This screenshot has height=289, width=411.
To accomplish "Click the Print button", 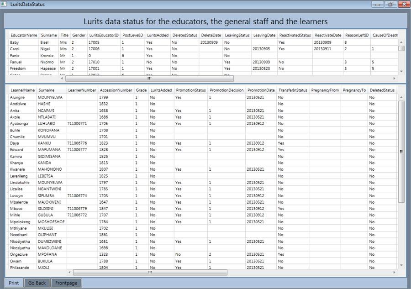I will tap(13, 283).
